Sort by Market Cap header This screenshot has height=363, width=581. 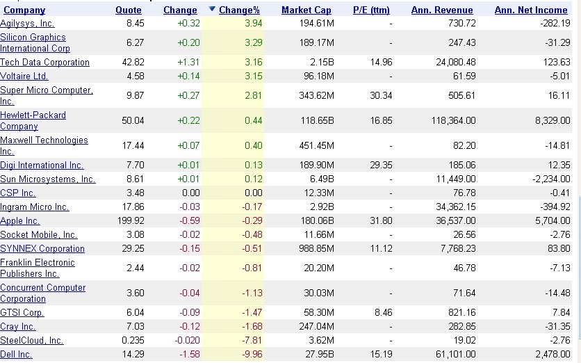(x=306, y=10)
